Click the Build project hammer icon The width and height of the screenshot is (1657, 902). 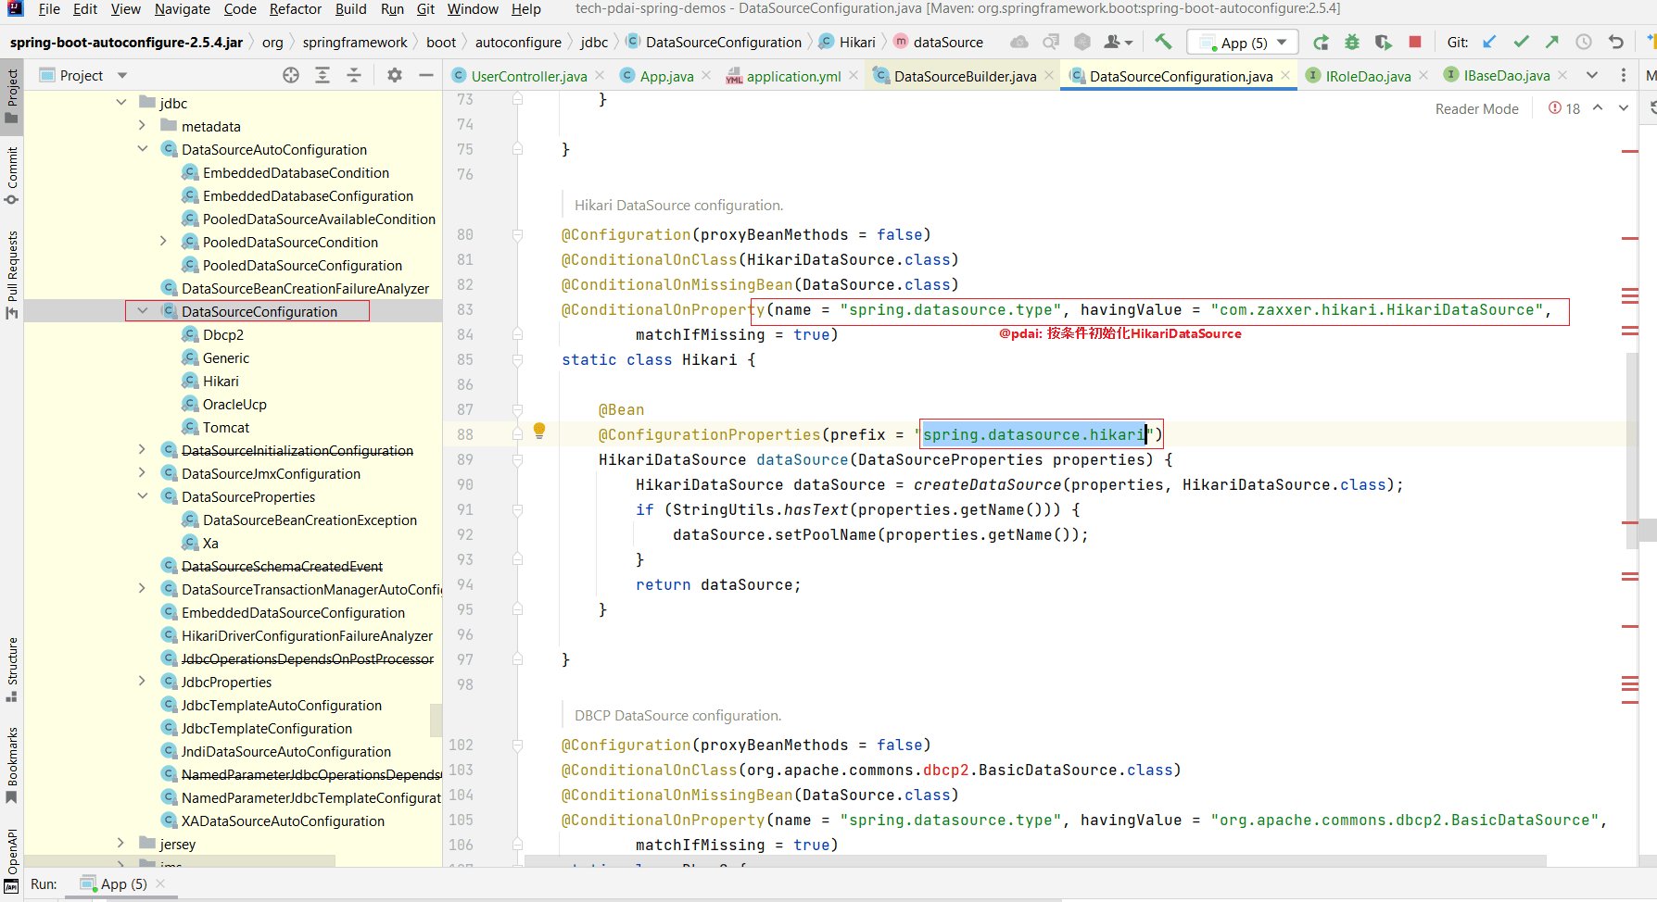click(1163, 42)
